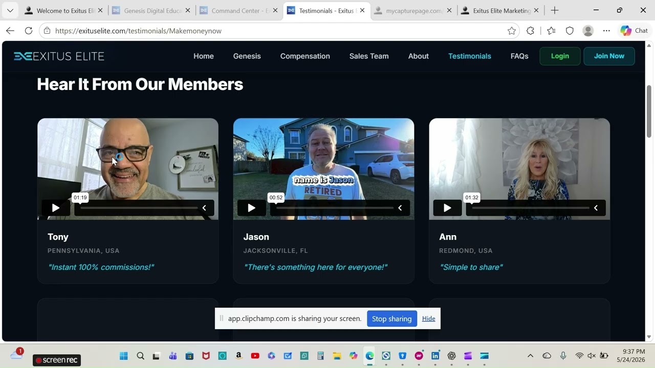Open the Favorites list
Screen dimensions: 655x368
(x=551, y=31)
